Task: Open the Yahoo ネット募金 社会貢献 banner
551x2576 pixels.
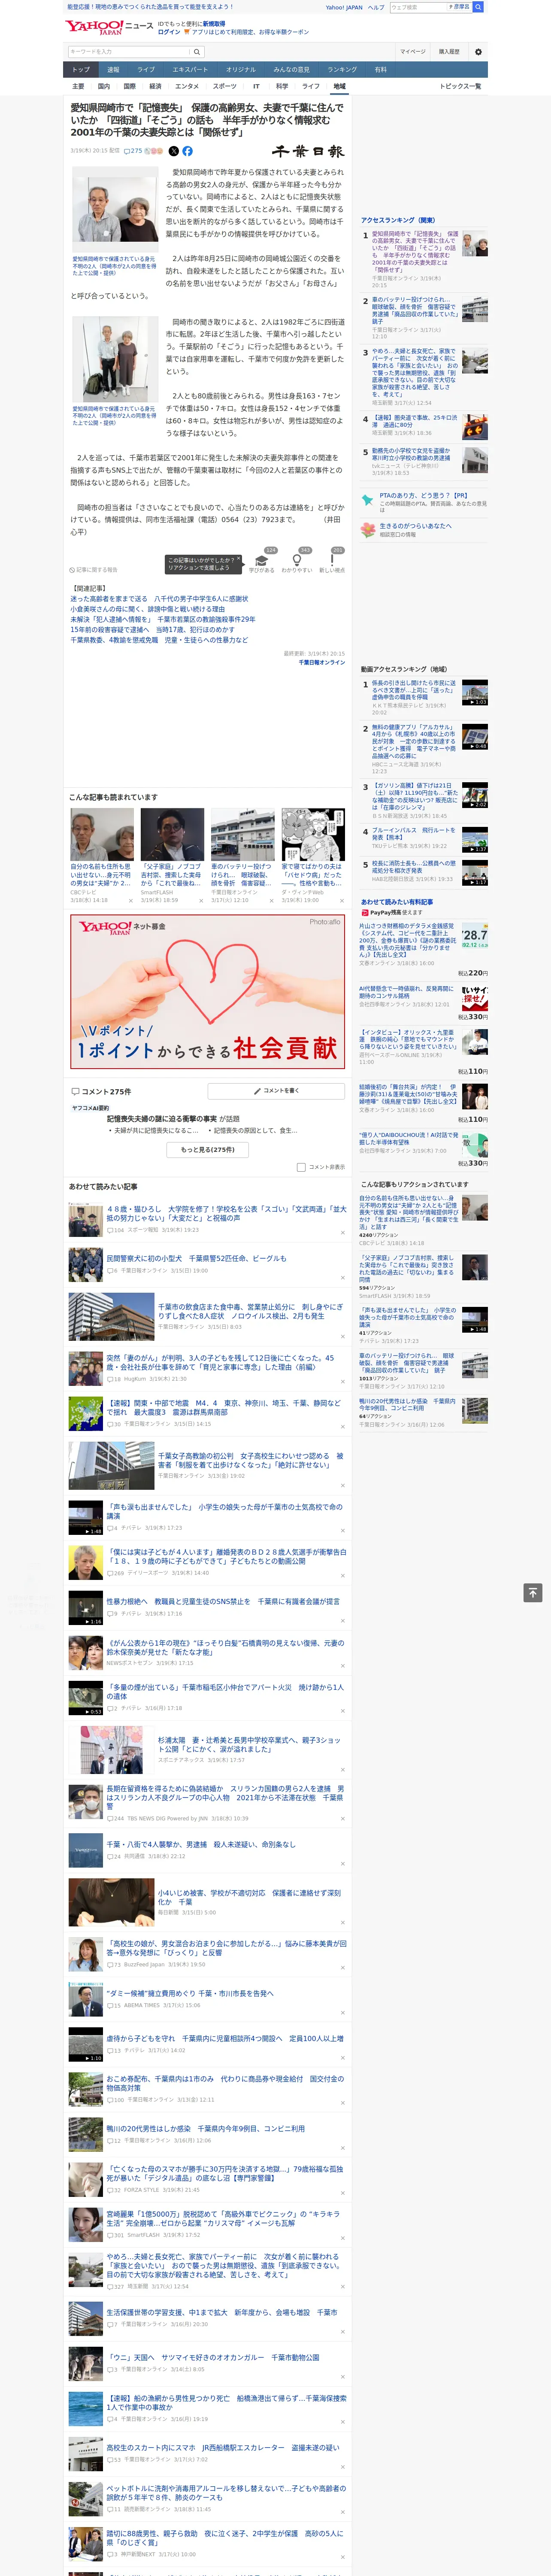Action: (208, 992)
